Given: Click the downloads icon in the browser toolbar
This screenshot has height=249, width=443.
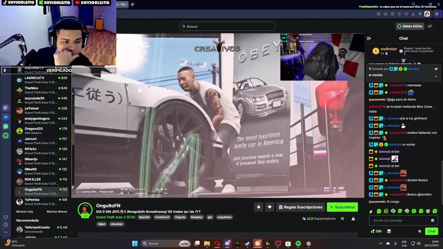Looking at the screenshot, I should (413, 14).
